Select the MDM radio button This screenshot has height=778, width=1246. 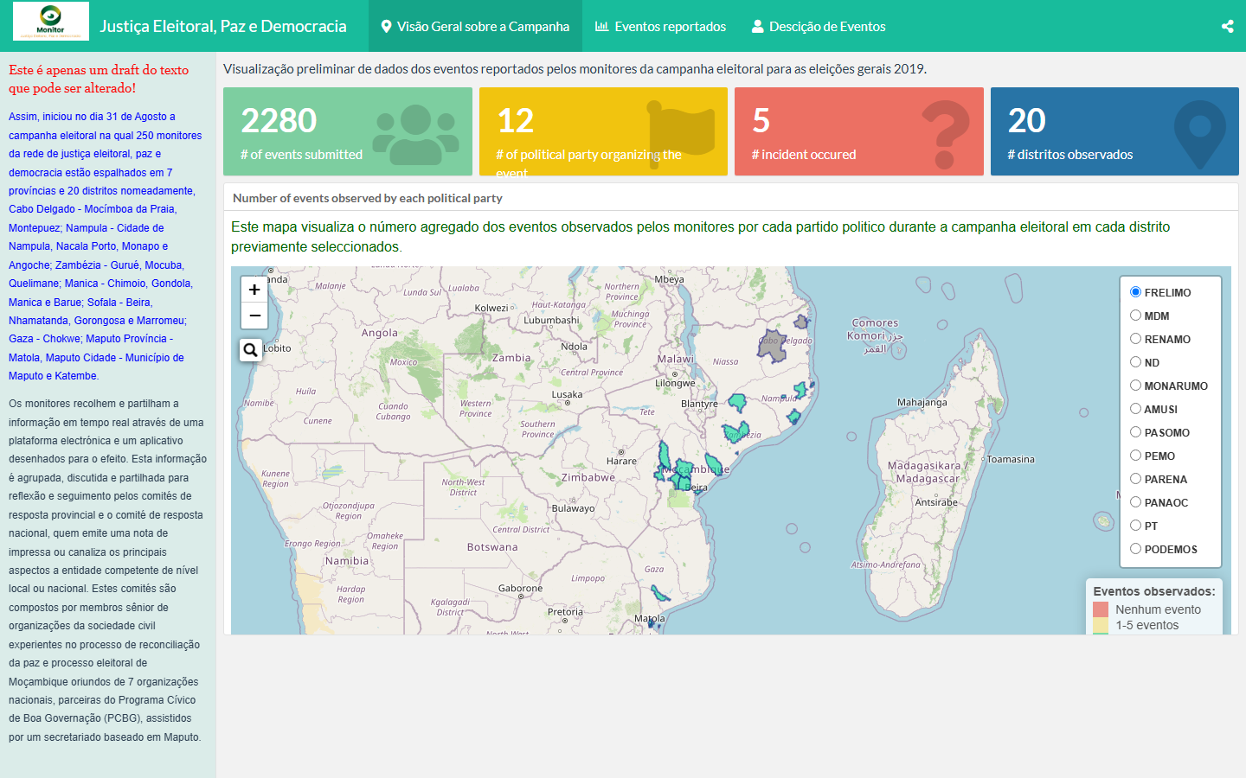(x=1135, y=316)
